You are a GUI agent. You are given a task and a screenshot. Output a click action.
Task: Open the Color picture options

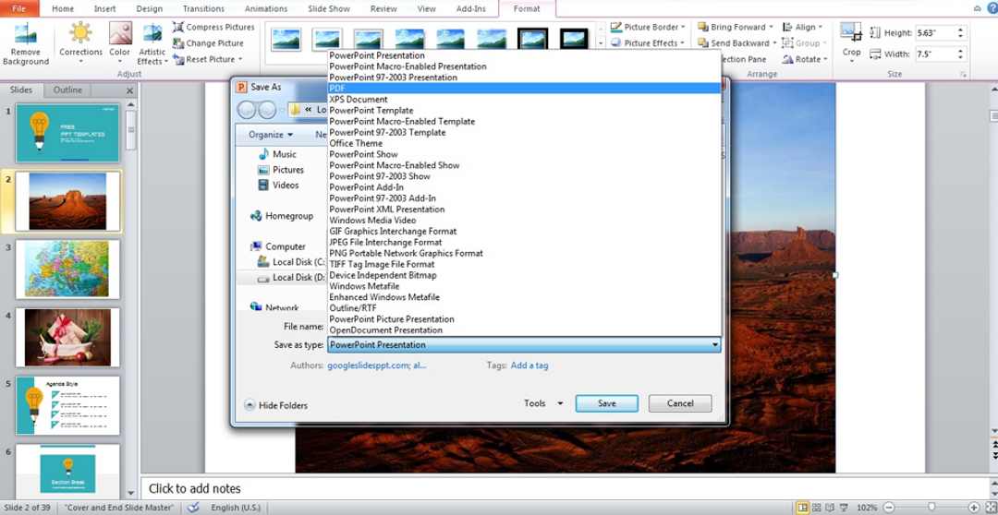pyautogui.click(x=119, y=43)
